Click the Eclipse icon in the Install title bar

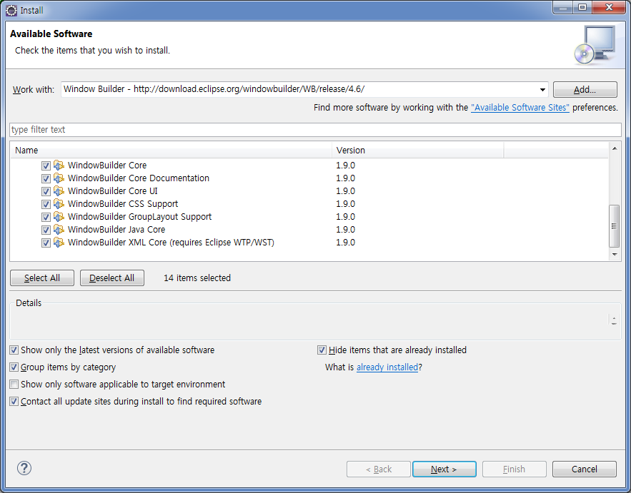coord(11,10)
